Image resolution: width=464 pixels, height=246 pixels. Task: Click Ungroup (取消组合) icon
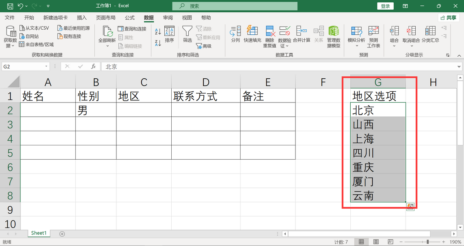pyautogui.click(x=411, y=31)
